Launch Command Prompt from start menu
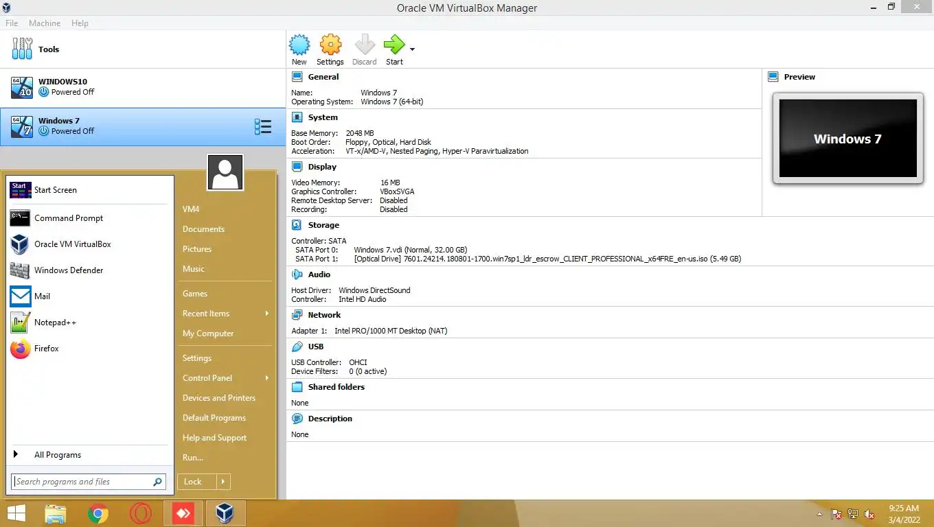Viewport: 934px width, 527px height. coord(89,218)
